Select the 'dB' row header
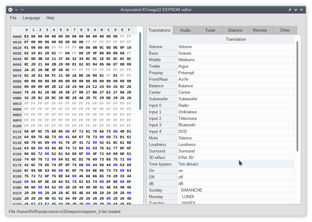The width and height of the screenshot is (312, 222). point(162,183)
